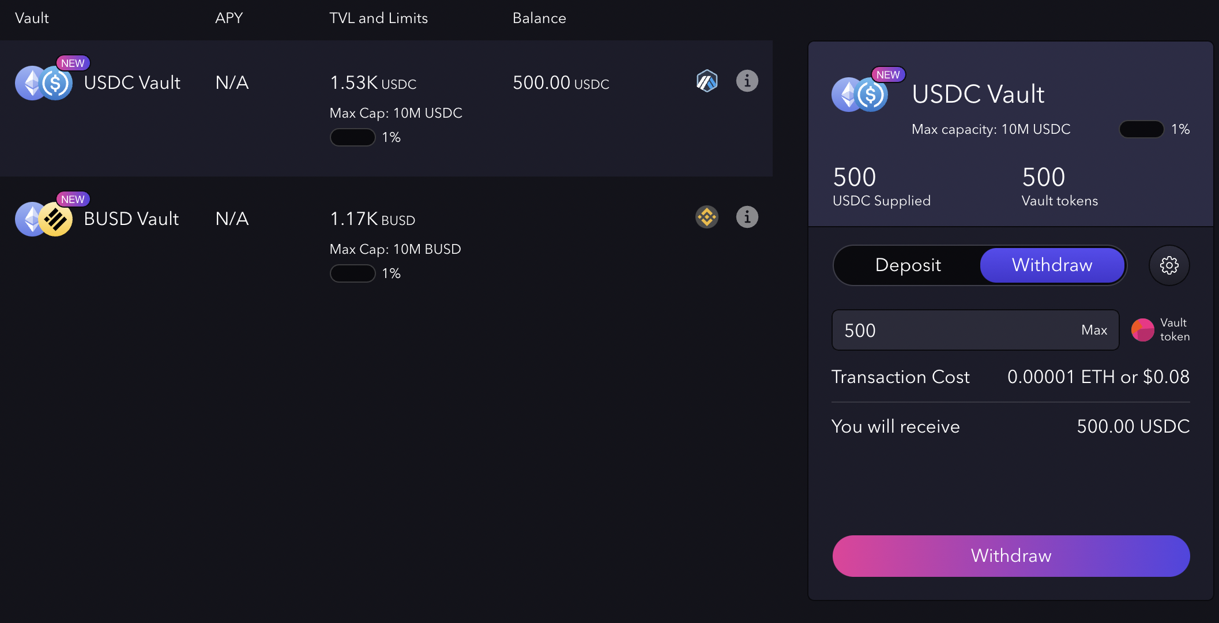The height and width of the screenshot is (623, 1219).
Task: Click the withdraw amount input showing 500
Action: point(975,330)
